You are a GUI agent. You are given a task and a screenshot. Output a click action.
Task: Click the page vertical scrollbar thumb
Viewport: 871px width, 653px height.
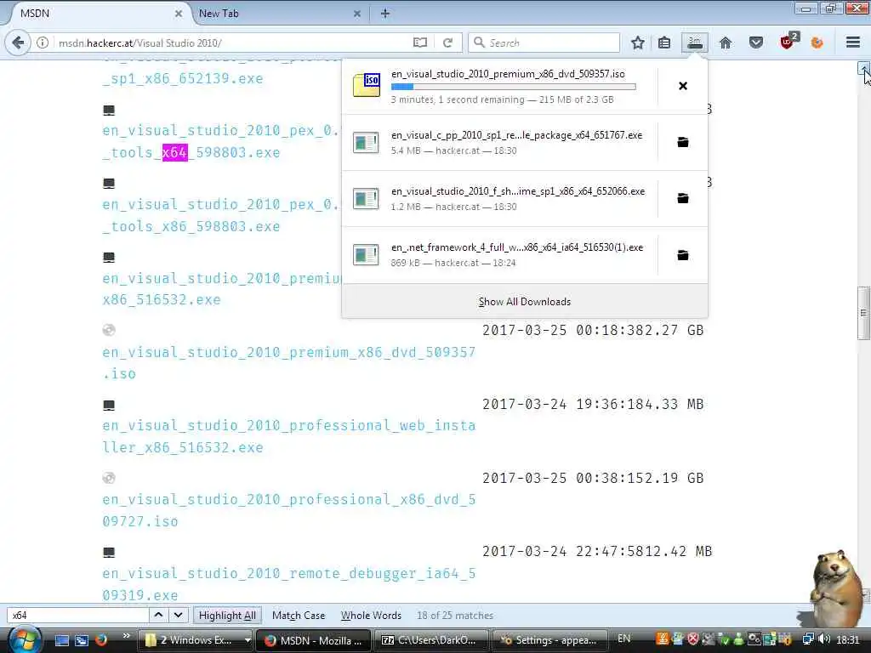(864, 313)
